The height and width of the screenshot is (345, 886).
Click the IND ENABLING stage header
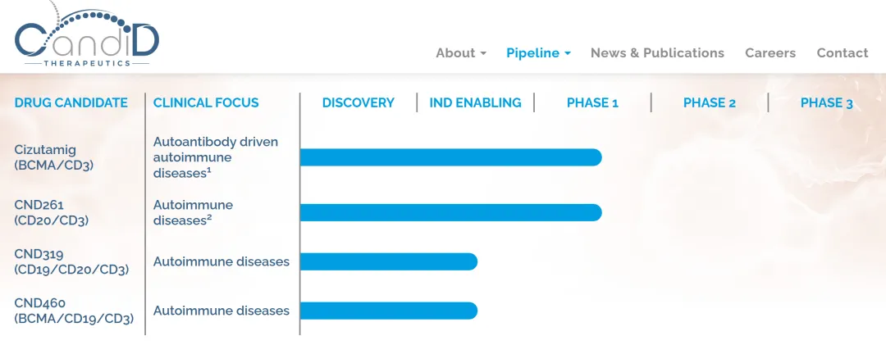coord(475,102)
